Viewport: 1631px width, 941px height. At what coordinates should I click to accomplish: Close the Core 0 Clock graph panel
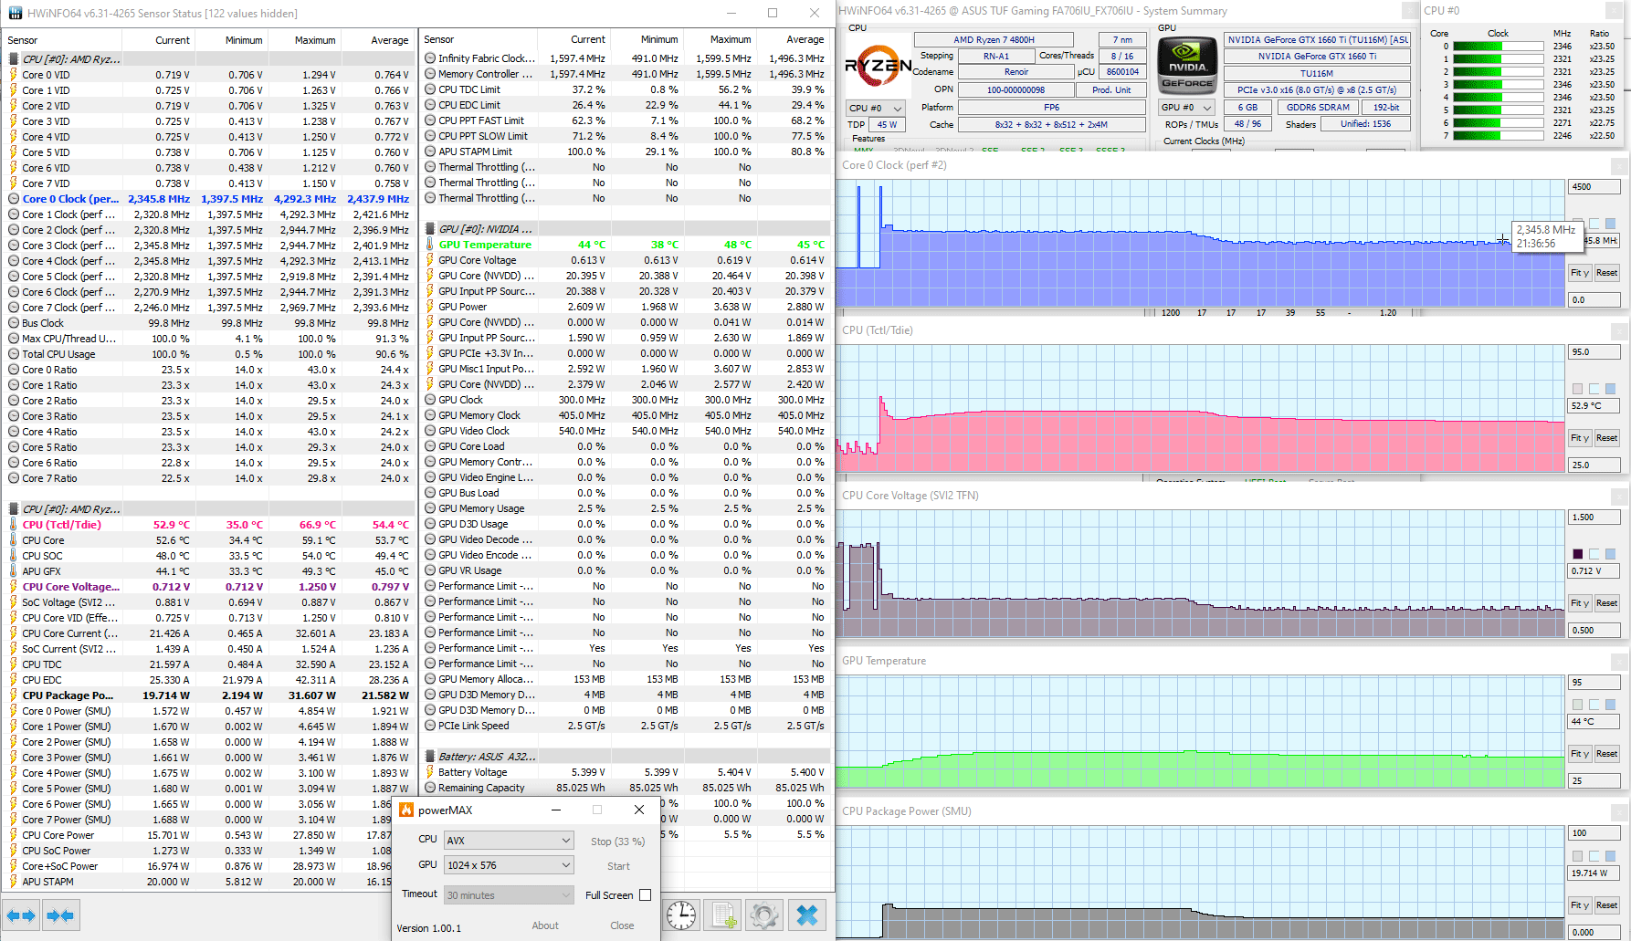[x=1619, y=165]
